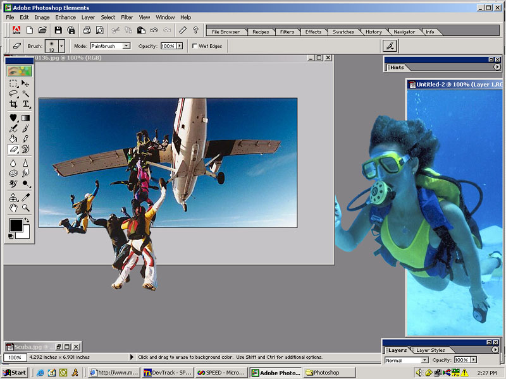Viewport: 506px width, 379px height.
Task: Enable the Wet Edges checkbox
Action: point(195,46)
